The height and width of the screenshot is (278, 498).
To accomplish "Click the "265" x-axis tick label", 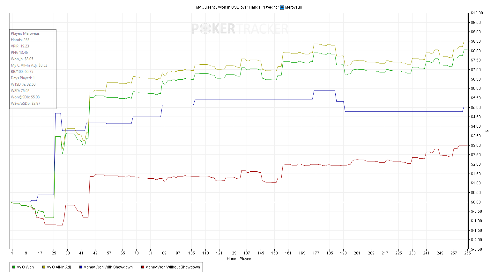I will pos(467,253).
